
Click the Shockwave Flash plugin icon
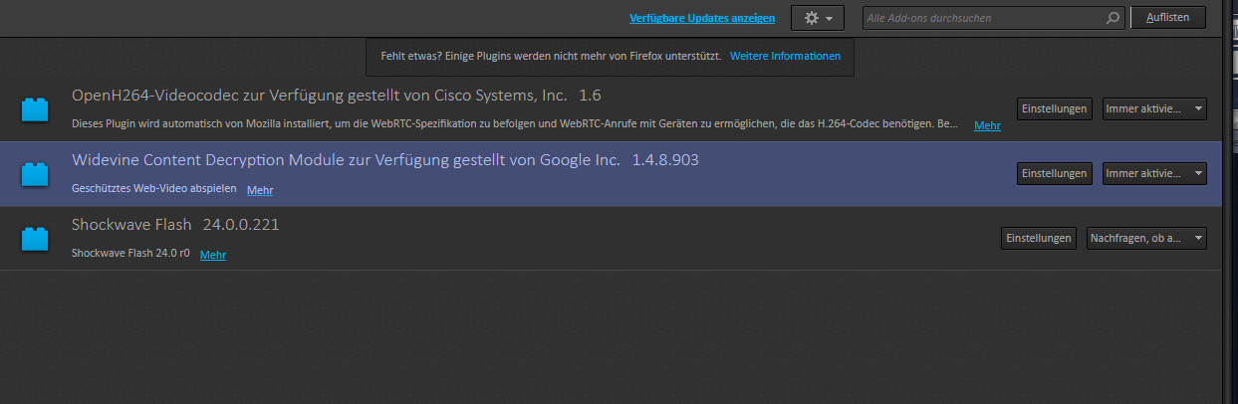pyautogui.click(x=35, y=239)
